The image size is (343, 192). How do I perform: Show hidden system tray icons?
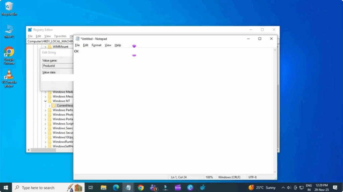pyautogui.click(x=283, y=188)
